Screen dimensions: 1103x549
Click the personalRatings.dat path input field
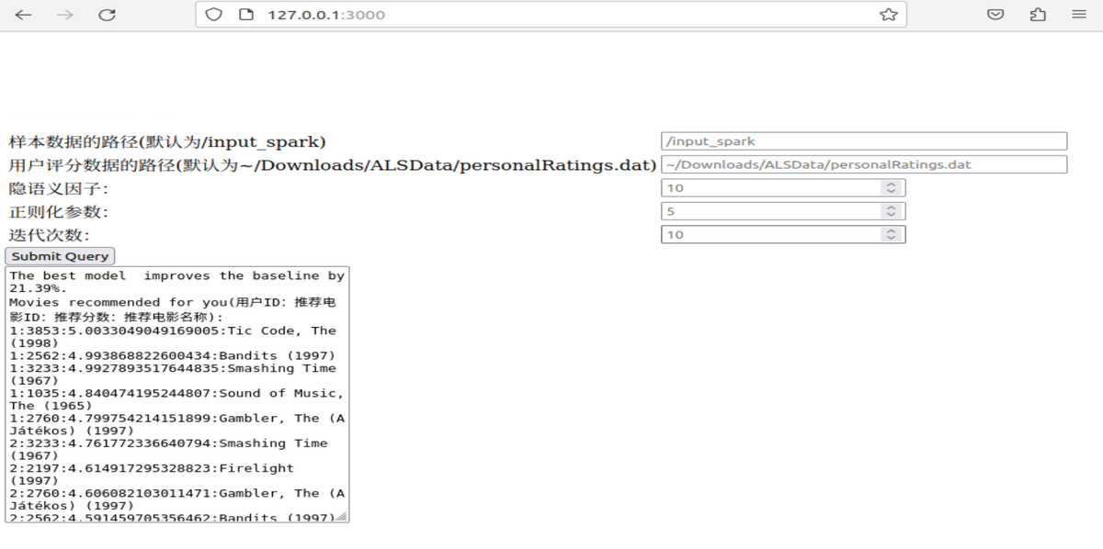coord(864,165)
